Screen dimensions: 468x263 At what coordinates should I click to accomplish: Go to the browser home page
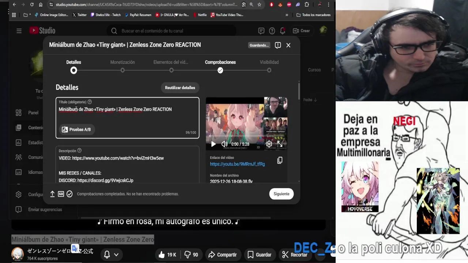[41, 5]
